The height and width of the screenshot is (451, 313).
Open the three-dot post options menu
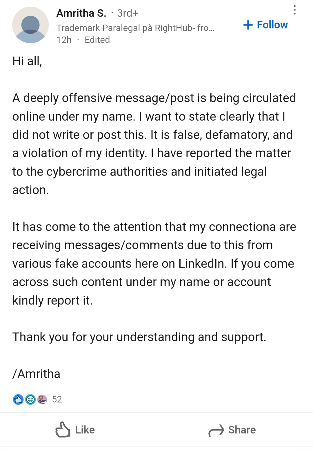point(294,10)
